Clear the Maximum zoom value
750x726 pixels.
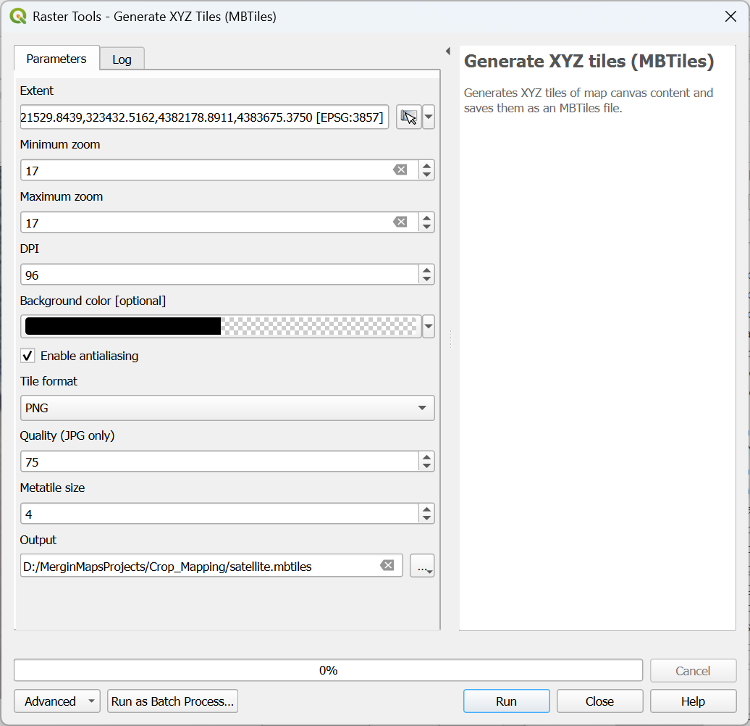pyautogui.click(x=400, y=222)
